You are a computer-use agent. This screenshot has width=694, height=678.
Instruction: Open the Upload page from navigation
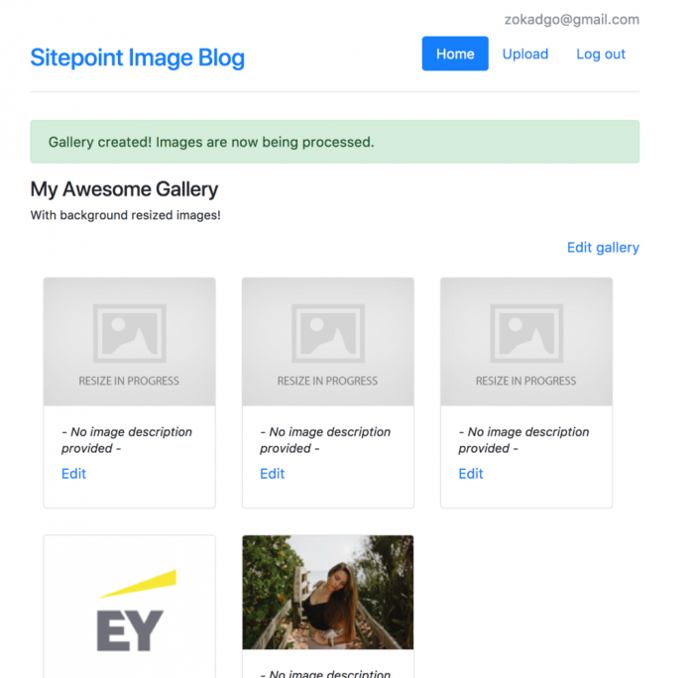point(525,54)
